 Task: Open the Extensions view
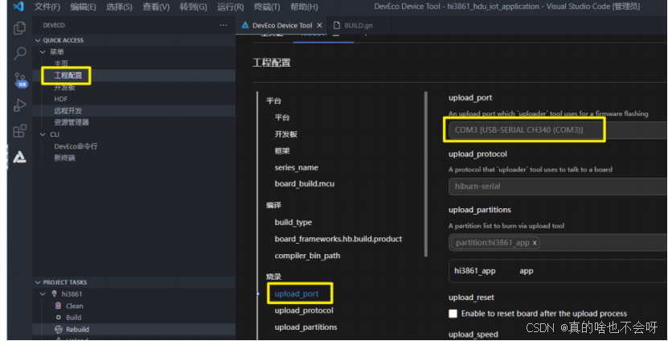[x=19, y=131]
